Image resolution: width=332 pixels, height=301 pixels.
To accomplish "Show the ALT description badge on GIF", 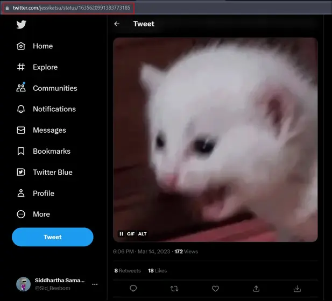I will coord(142,234).
